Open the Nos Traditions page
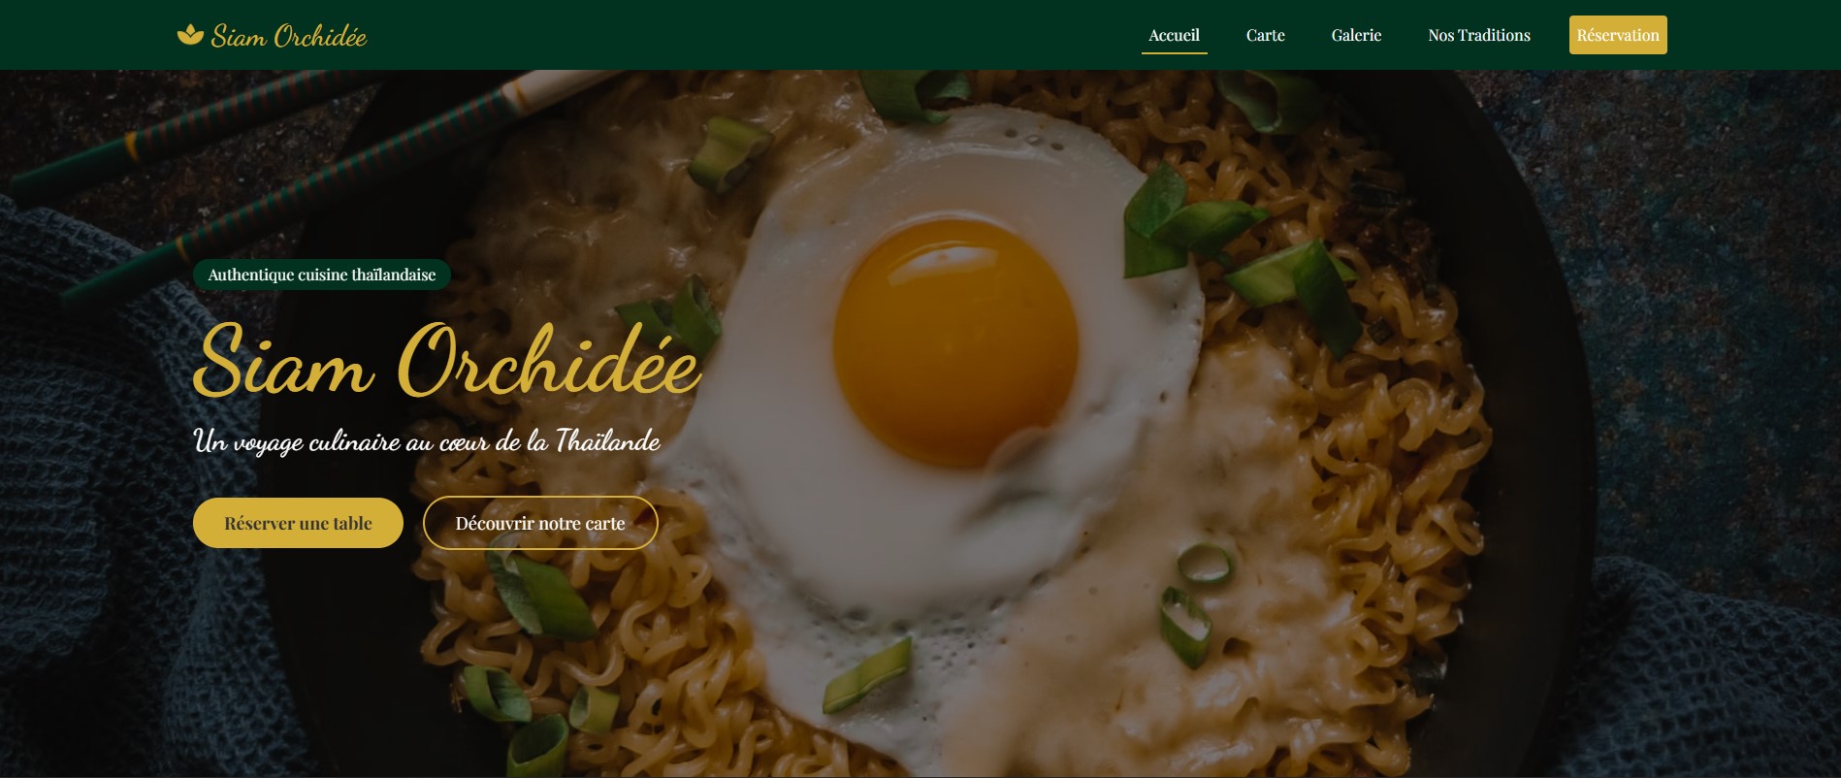This screenshot has height=778, width=1841. [1478, 35]
